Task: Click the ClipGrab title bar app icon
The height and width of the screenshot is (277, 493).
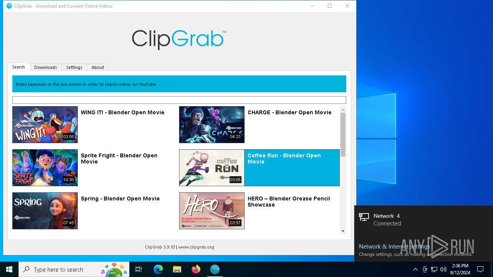Action: [9, 6]
